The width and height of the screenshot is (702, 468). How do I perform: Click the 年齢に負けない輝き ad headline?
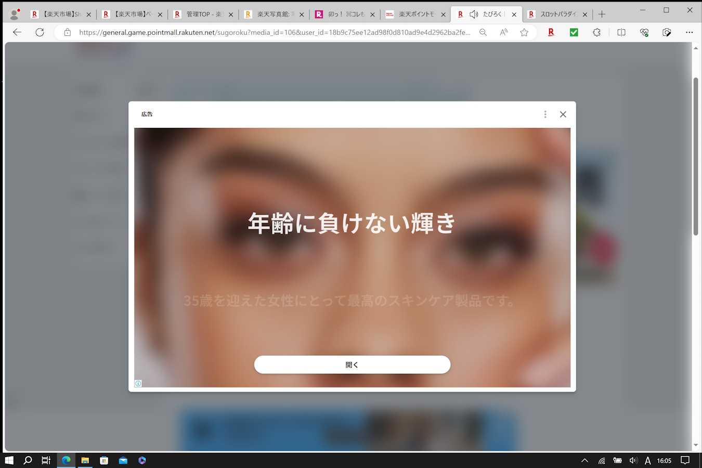point(352,224)
